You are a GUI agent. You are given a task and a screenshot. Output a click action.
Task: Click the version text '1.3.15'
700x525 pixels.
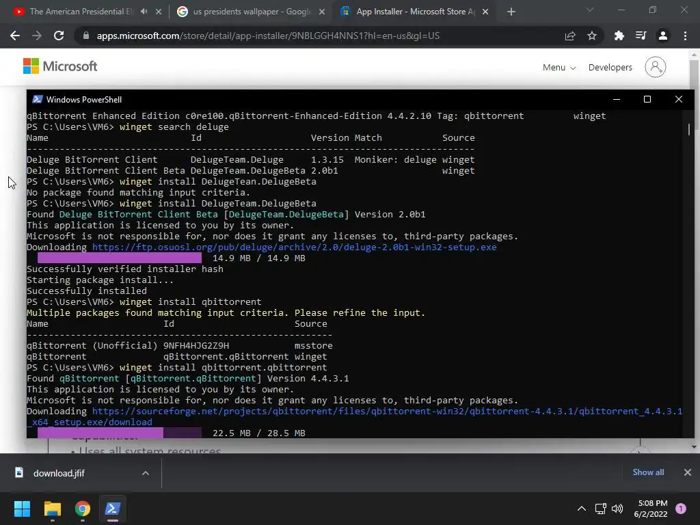[x=327, y=160]
